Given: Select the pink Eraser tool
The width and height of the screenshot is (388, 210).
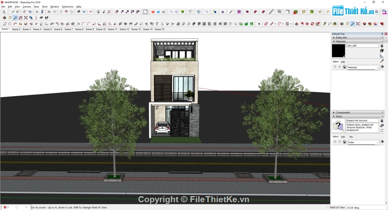Looking at the screenshot, I should (x=266, y=24).
